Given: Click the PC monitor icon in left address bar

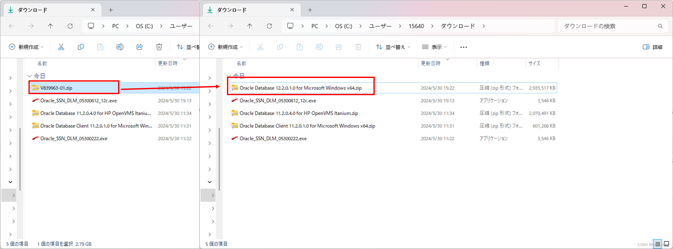Looking at the screenshot, I should tap(91, 26).
